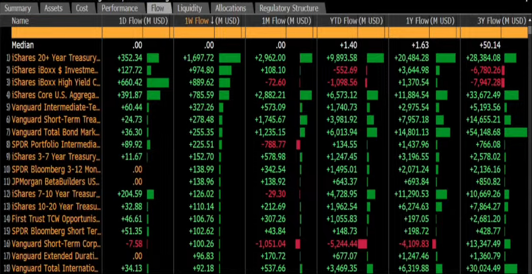This screenshot has width=532, height=274.
Task: Select the Median row label
Action: coord(23,45)
